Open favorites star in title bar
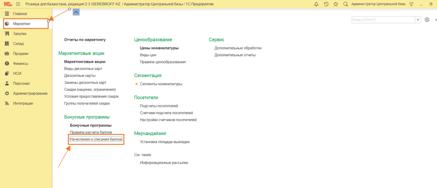This screenshot has height=188, width=437. (x=335, y=4)
